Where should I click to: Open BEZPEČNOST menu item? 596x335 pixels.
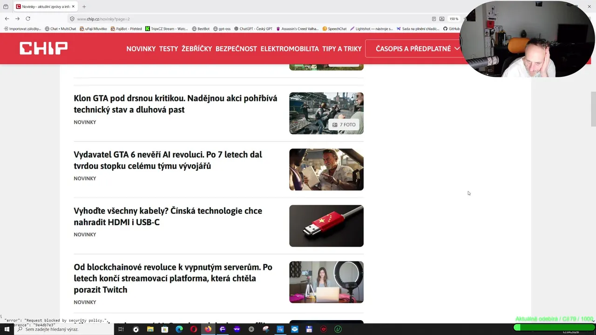pyautogui.click(x=236, y=48)
